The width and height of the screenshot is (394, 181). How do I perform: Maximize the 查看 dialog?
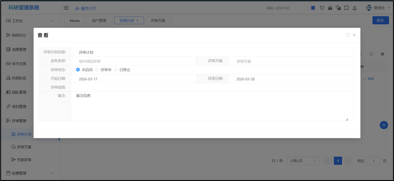348,35
